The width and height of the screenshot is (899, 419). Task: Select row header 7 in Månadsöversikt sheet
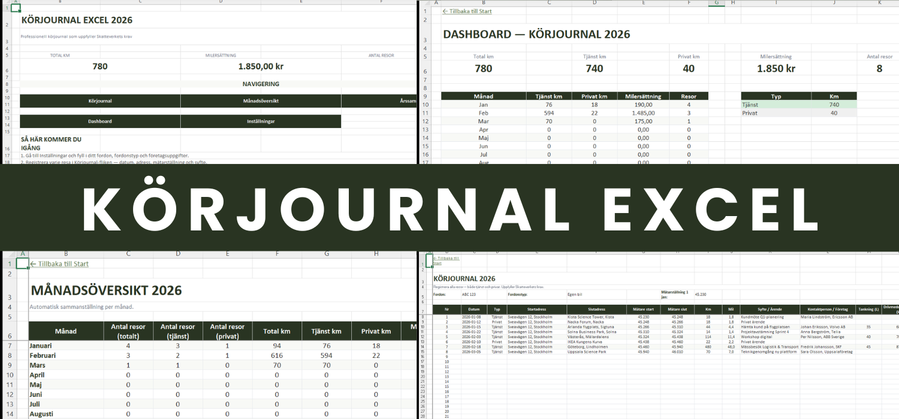click(9, 346)
